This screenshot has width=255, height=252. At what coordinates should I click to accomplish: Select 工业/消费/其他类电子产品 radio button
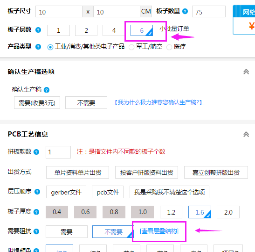[x=50, y=47]
